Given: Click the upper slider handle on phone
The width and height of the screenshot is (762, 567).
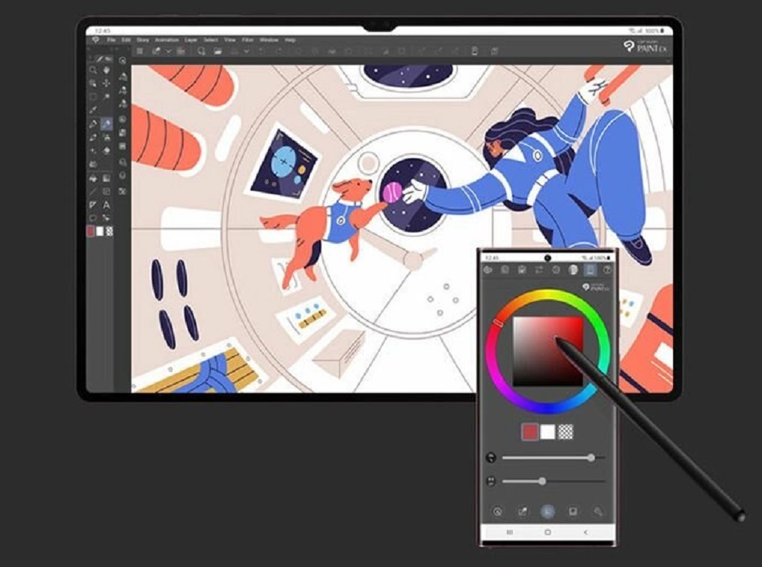Looking at the screenshot, I should click(x=591, y=457).
